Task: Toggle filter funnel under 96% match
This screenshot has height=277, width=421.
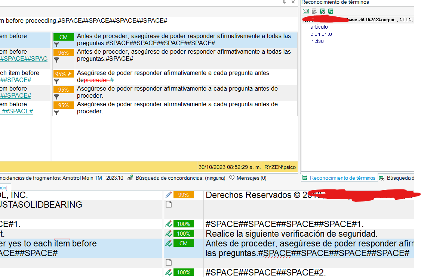Action: tap(56, 60)
